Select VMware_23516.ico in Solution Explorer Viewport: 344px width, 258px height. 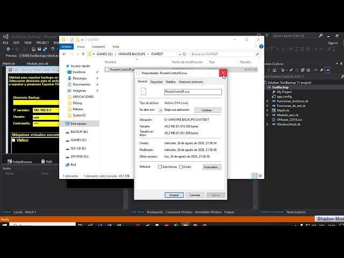pyautogui.click(x=289, y=119)
